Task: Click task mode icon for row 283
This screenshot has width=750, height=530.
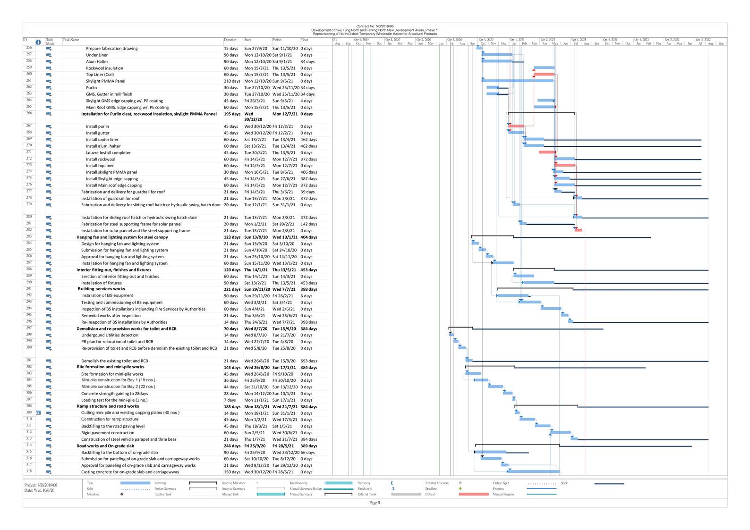Action: coord(49,237)
